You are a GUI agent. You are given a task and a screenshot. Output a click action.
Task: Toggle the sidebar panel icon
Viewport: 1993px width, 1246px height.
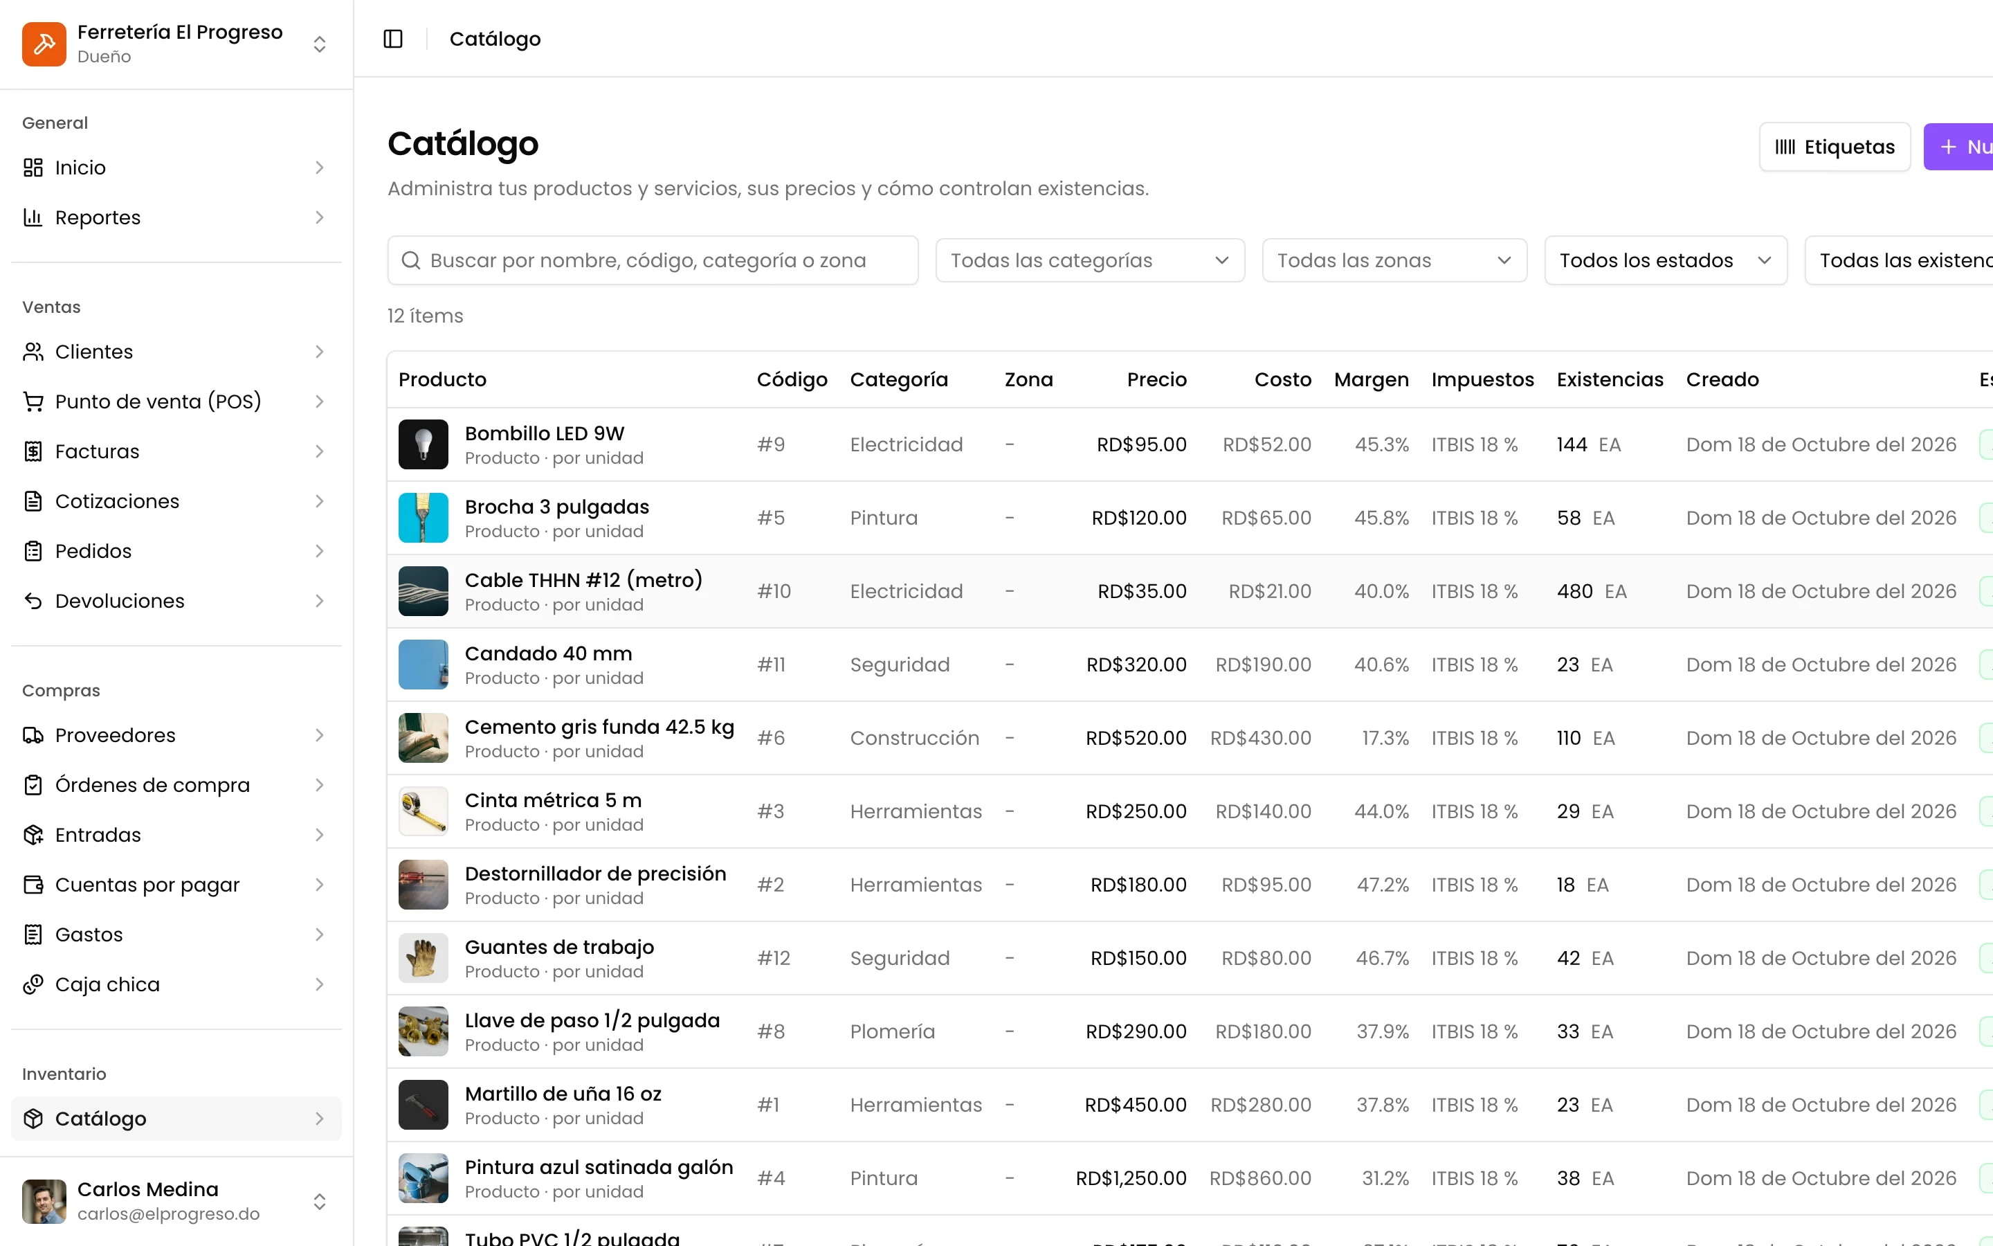coord(393,39)
